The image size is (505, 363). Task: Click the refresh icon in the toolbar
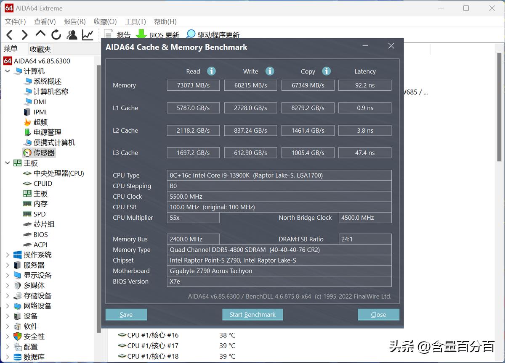(56, 35)
